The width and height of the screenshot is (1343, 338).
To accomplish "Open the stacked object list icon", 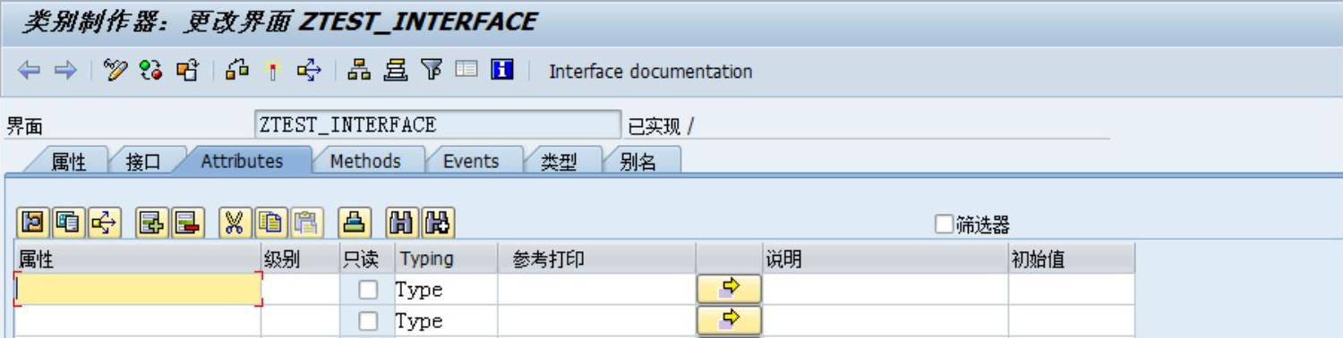I will [395, 71].
